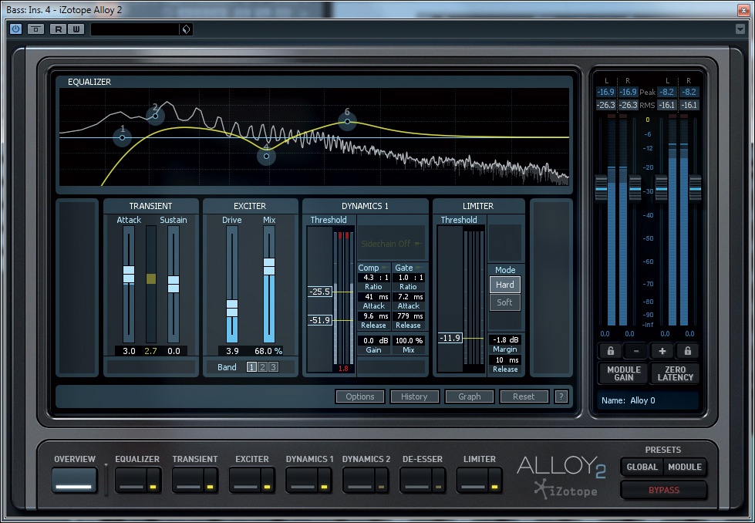Open the host preset browser diamond icon

click(187, 29)
